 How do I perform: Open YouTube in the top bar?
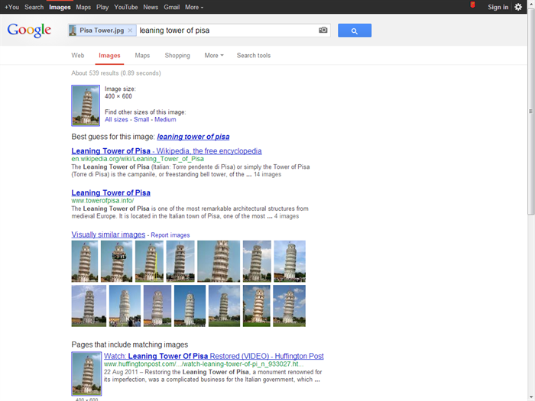(x=126, y=7)
